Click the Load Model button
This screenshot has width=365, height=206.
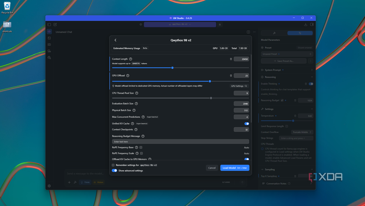tap(235, 168)
